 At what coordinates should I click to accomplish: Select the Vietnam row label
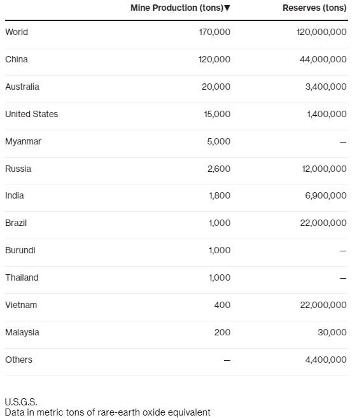point(21,305)
